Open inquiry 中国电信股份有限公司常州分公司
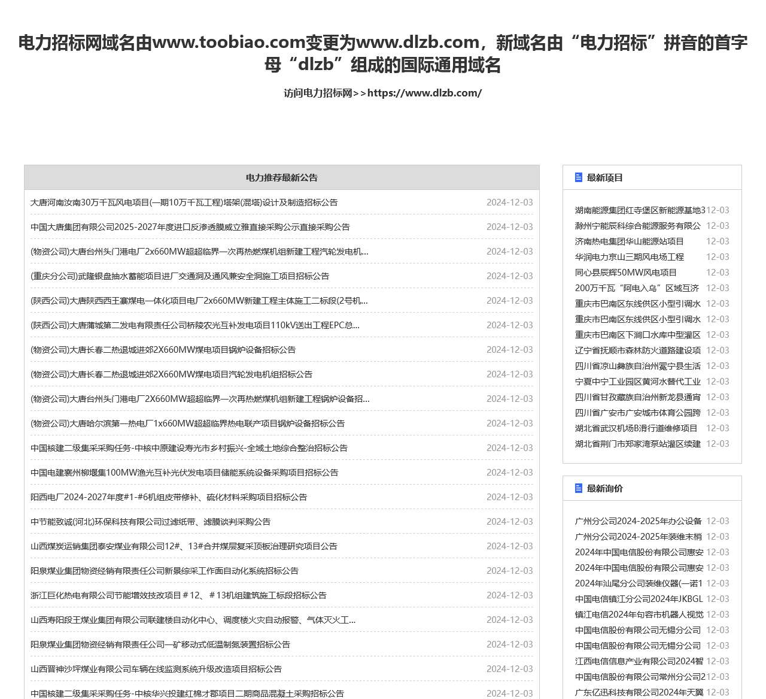 (640, 677)
